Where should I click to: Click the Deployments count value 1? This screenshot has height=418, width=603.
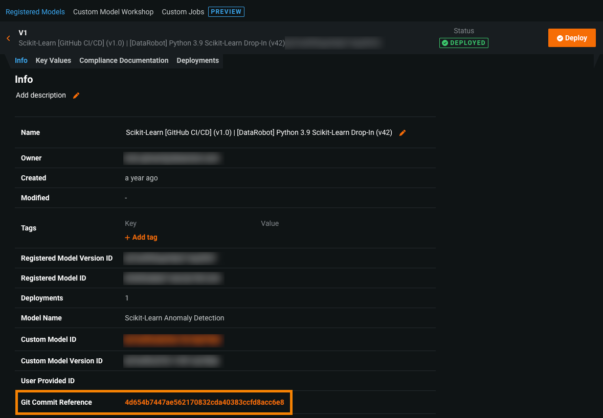126,298
